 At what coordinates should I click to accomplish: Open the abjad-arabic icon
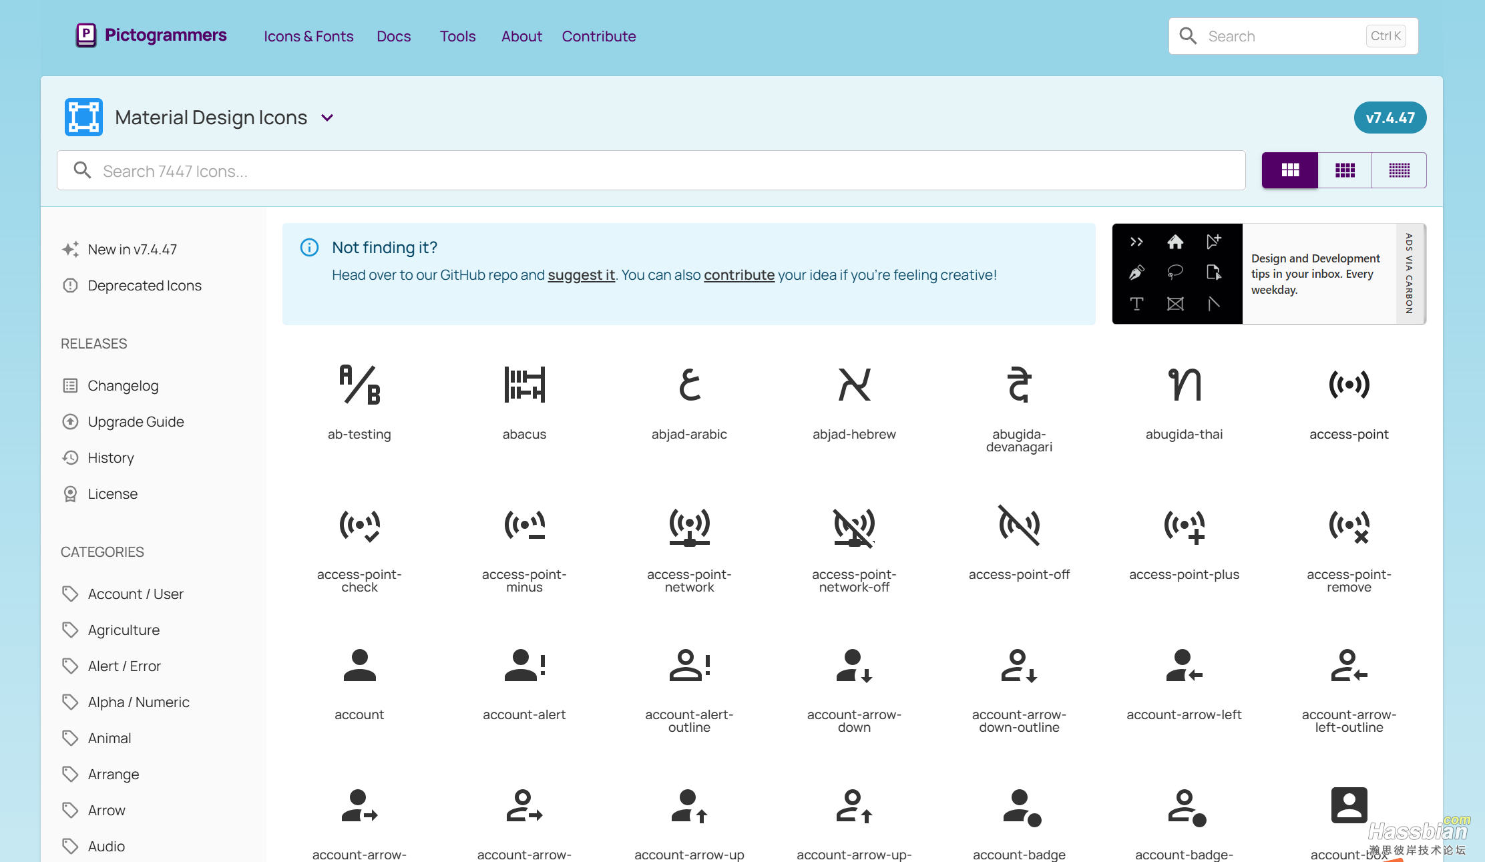pos(689,385)
